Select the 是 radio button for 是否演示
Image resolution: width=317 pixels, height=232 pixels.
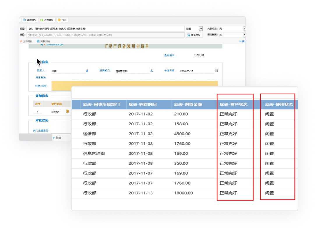click(195, 55)
